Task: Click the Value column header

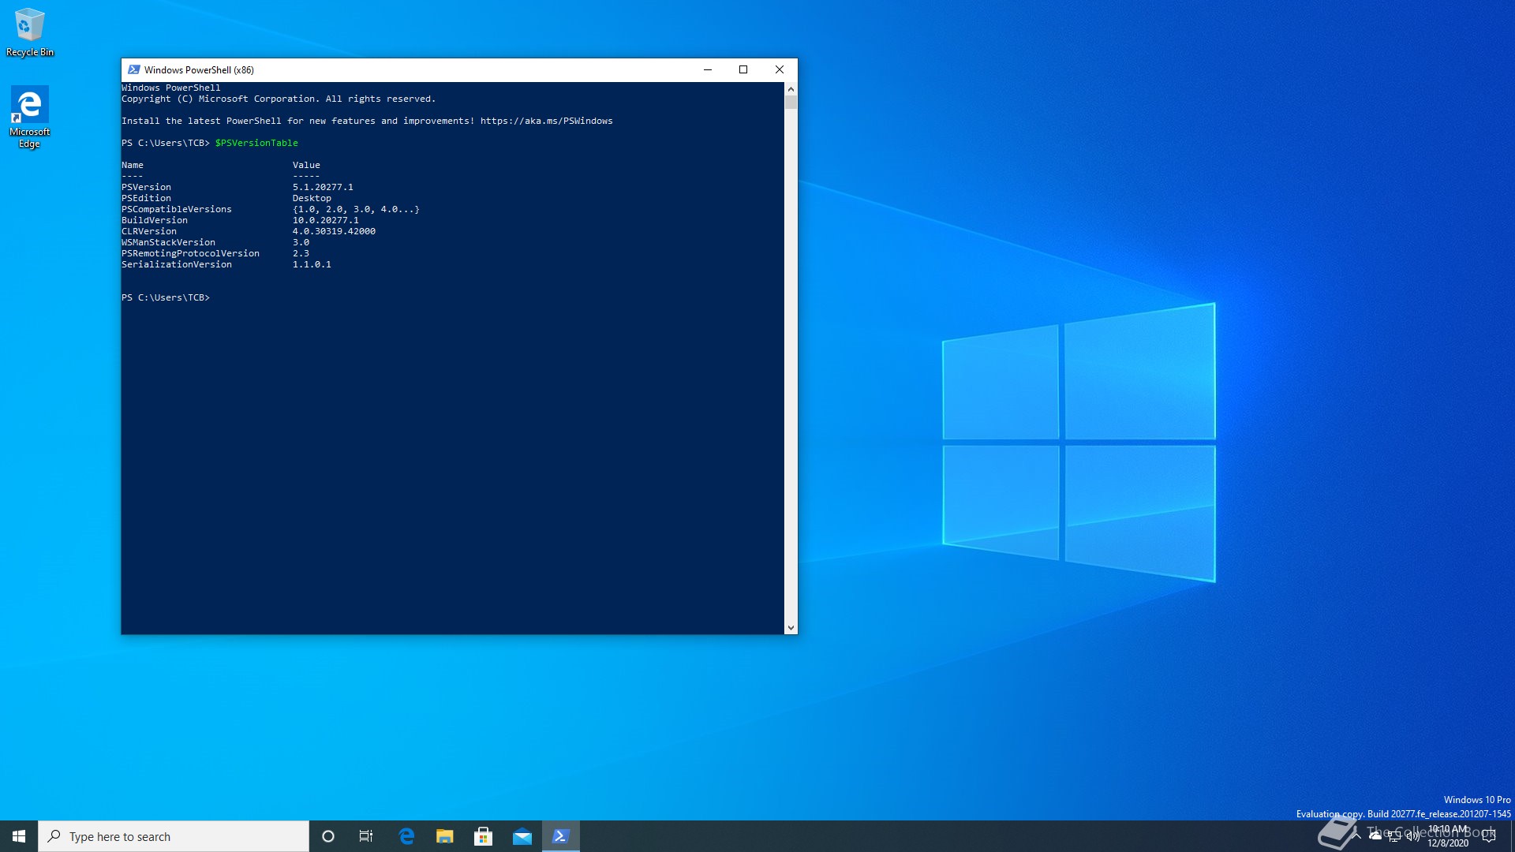Action: (x=306, y=165)
